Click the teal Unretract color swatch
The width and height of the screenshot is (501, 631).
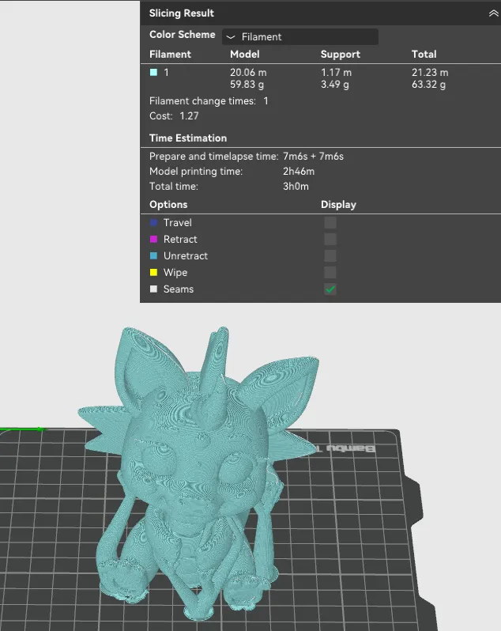(x=153, y=255)
